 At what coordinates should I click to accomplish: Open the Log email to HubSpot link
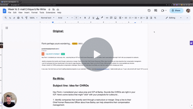[52, 54]
